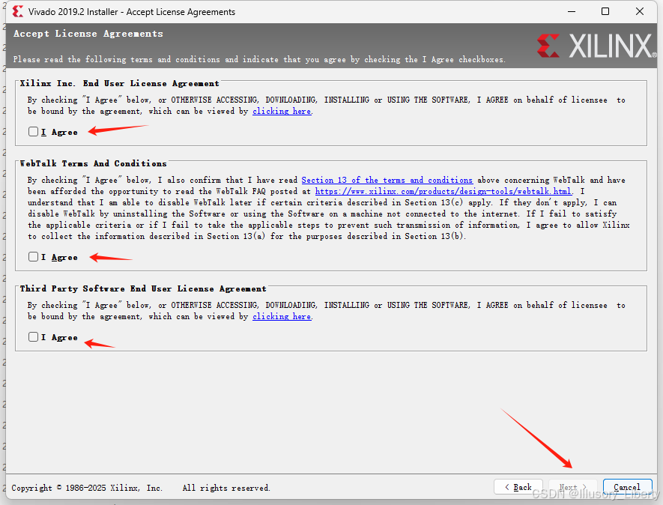Open the xilinx.com webtalk.html FAQ link

[443, 191]
